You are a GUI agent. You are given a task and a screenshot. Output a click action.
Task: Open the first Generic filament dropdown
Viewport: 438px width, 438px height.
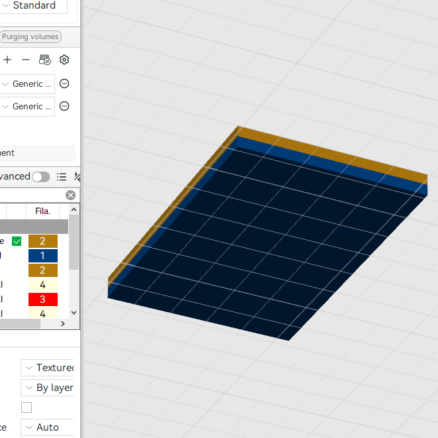click(x=27, y=83)
